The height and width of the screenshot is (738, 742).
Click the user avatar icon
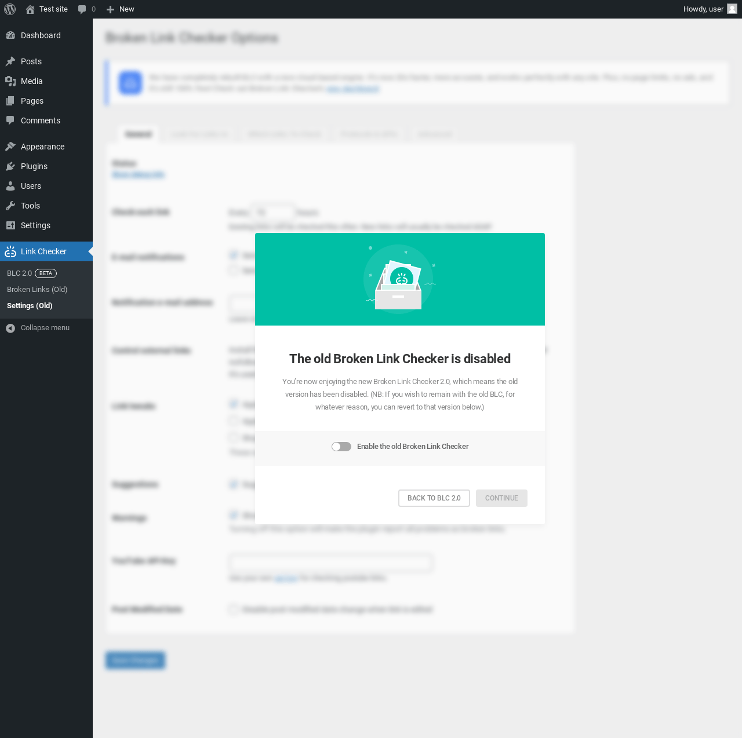tap(732, 9)
